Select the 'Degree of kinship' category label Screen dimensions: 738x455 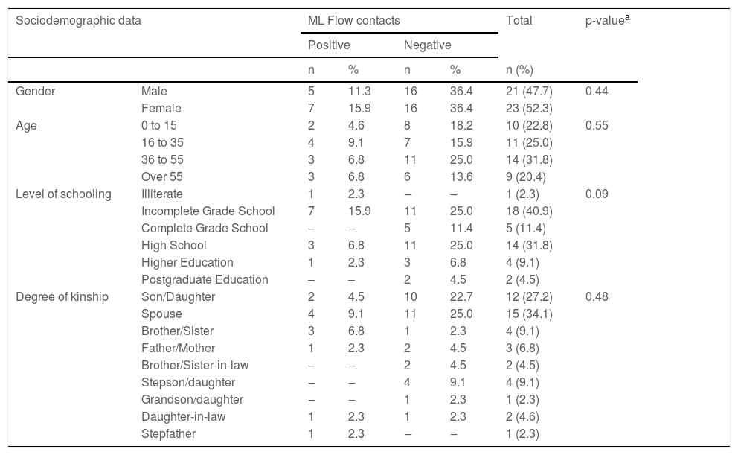62,296
